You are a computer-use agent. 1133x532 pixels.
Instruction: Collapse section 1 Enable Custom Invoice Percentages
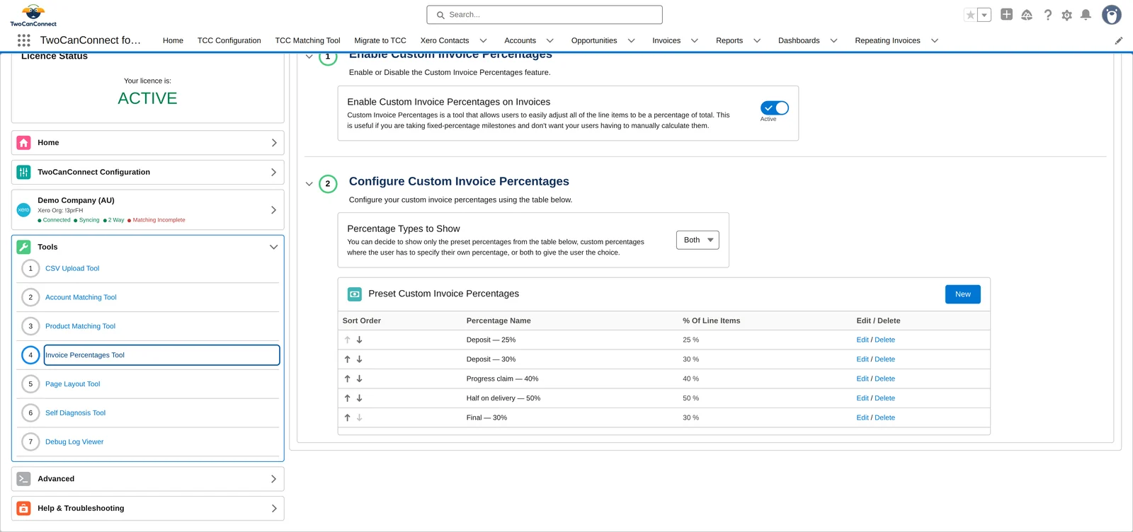[x=309, y=57]
